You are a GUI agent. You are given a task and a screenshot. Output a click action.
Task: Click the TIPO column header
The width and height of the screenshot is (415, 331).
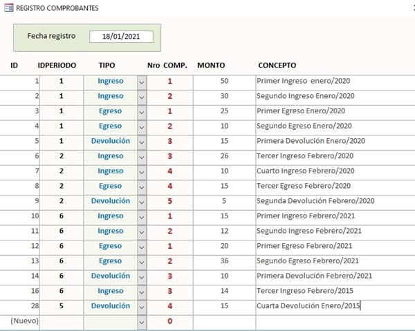[x=107, y=65]
